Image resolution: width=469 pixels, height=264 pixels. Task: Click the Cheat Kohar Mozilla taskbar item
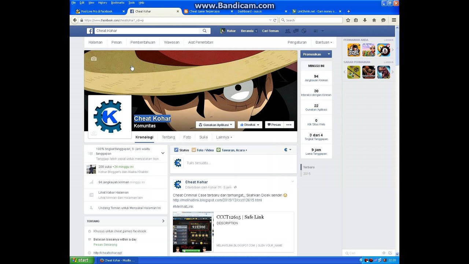tap(117, 260)
